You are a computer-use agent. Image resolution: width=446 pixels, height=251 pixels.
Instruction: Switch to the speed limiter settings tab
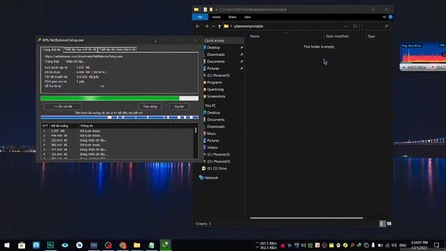80,50
